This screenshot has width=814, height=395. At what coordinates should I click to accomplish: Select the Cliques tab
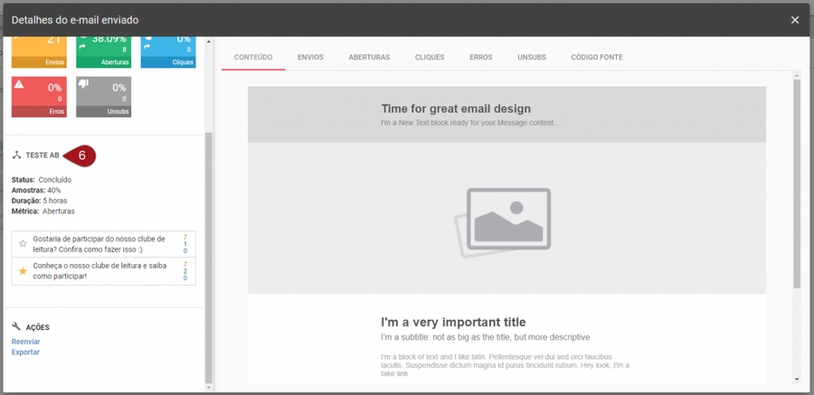tap(430, 57)
